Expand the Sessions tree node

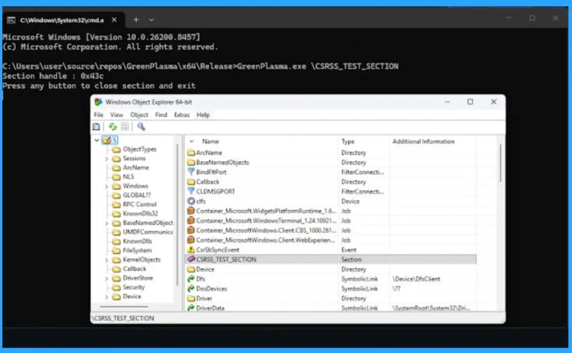(x=107, y=159)
